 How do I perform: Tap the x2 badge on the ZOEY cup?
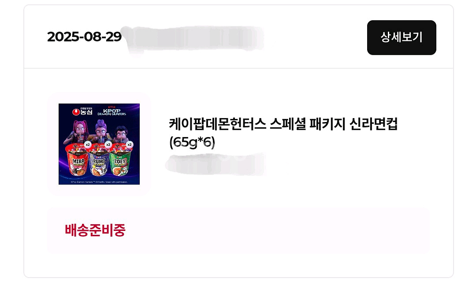pos(130,145)
